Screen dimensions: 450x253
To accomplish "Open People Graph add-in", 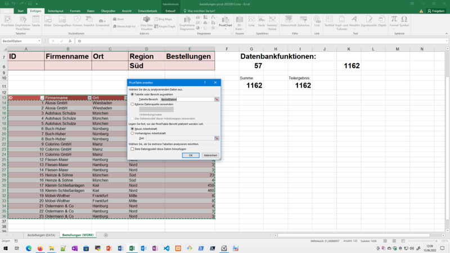I will (165, 26).
